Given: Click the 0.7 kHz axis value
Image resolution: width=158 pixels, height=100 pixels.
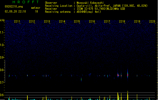Looking at the screenshot, I should pos(2,82).
